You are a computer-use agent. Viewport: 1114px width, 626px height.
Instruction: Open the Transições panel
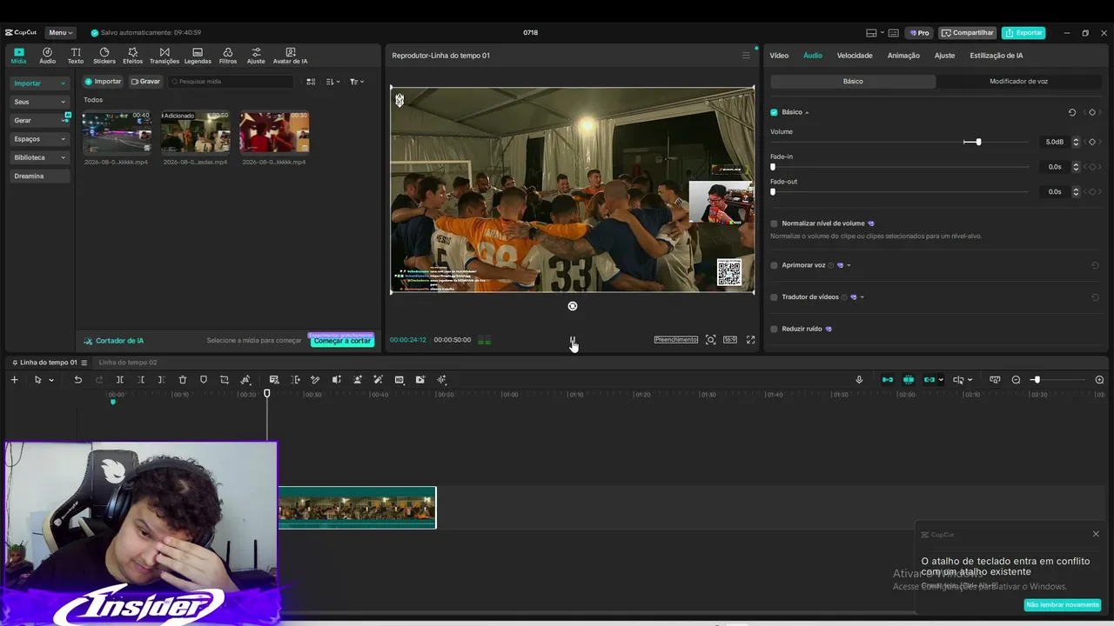[x=164, y=56]
